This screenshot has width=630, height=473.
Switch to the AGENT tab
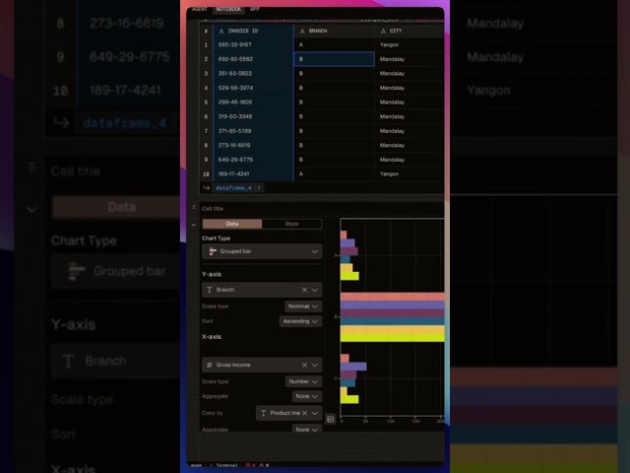click(199, 9)
